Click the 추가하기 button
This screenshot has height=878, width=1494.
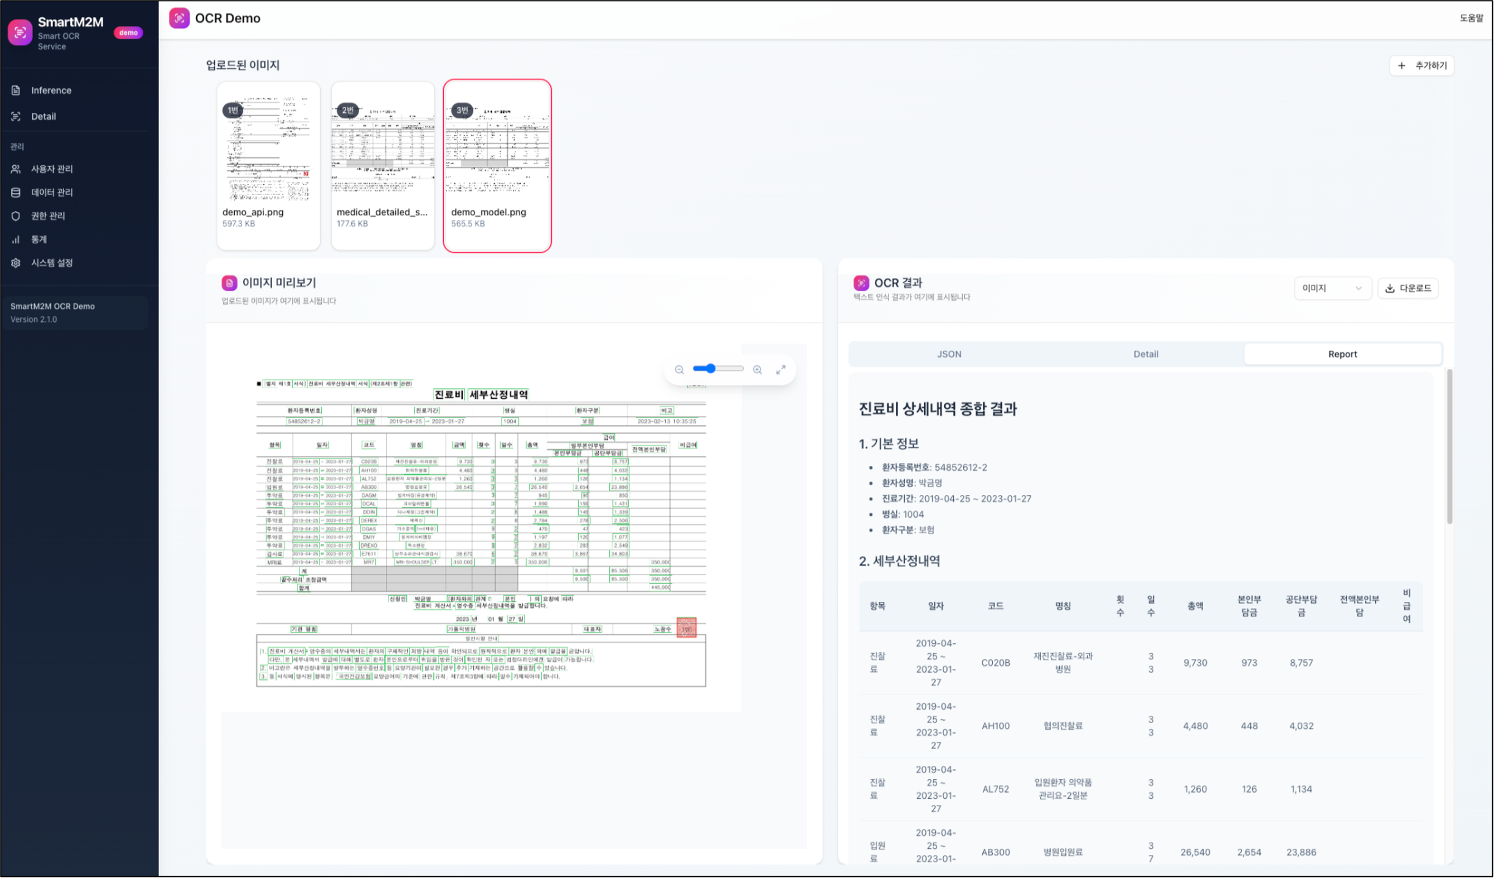1422,65
